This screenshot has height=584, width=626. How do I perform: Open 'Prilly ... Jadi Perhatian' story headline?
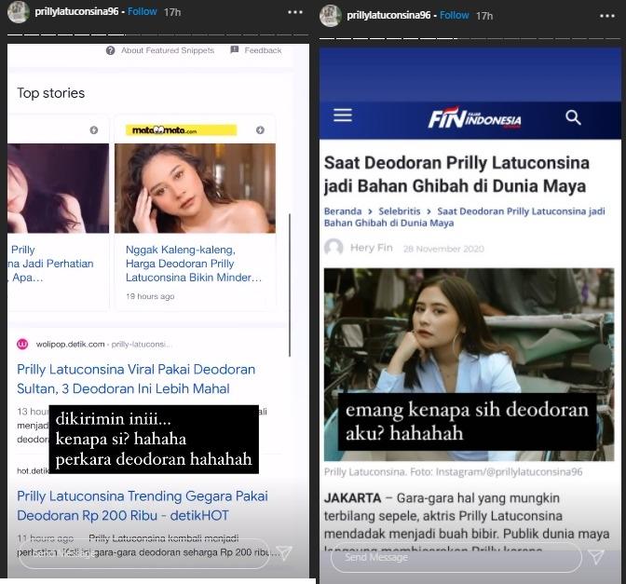pos(50,264)
